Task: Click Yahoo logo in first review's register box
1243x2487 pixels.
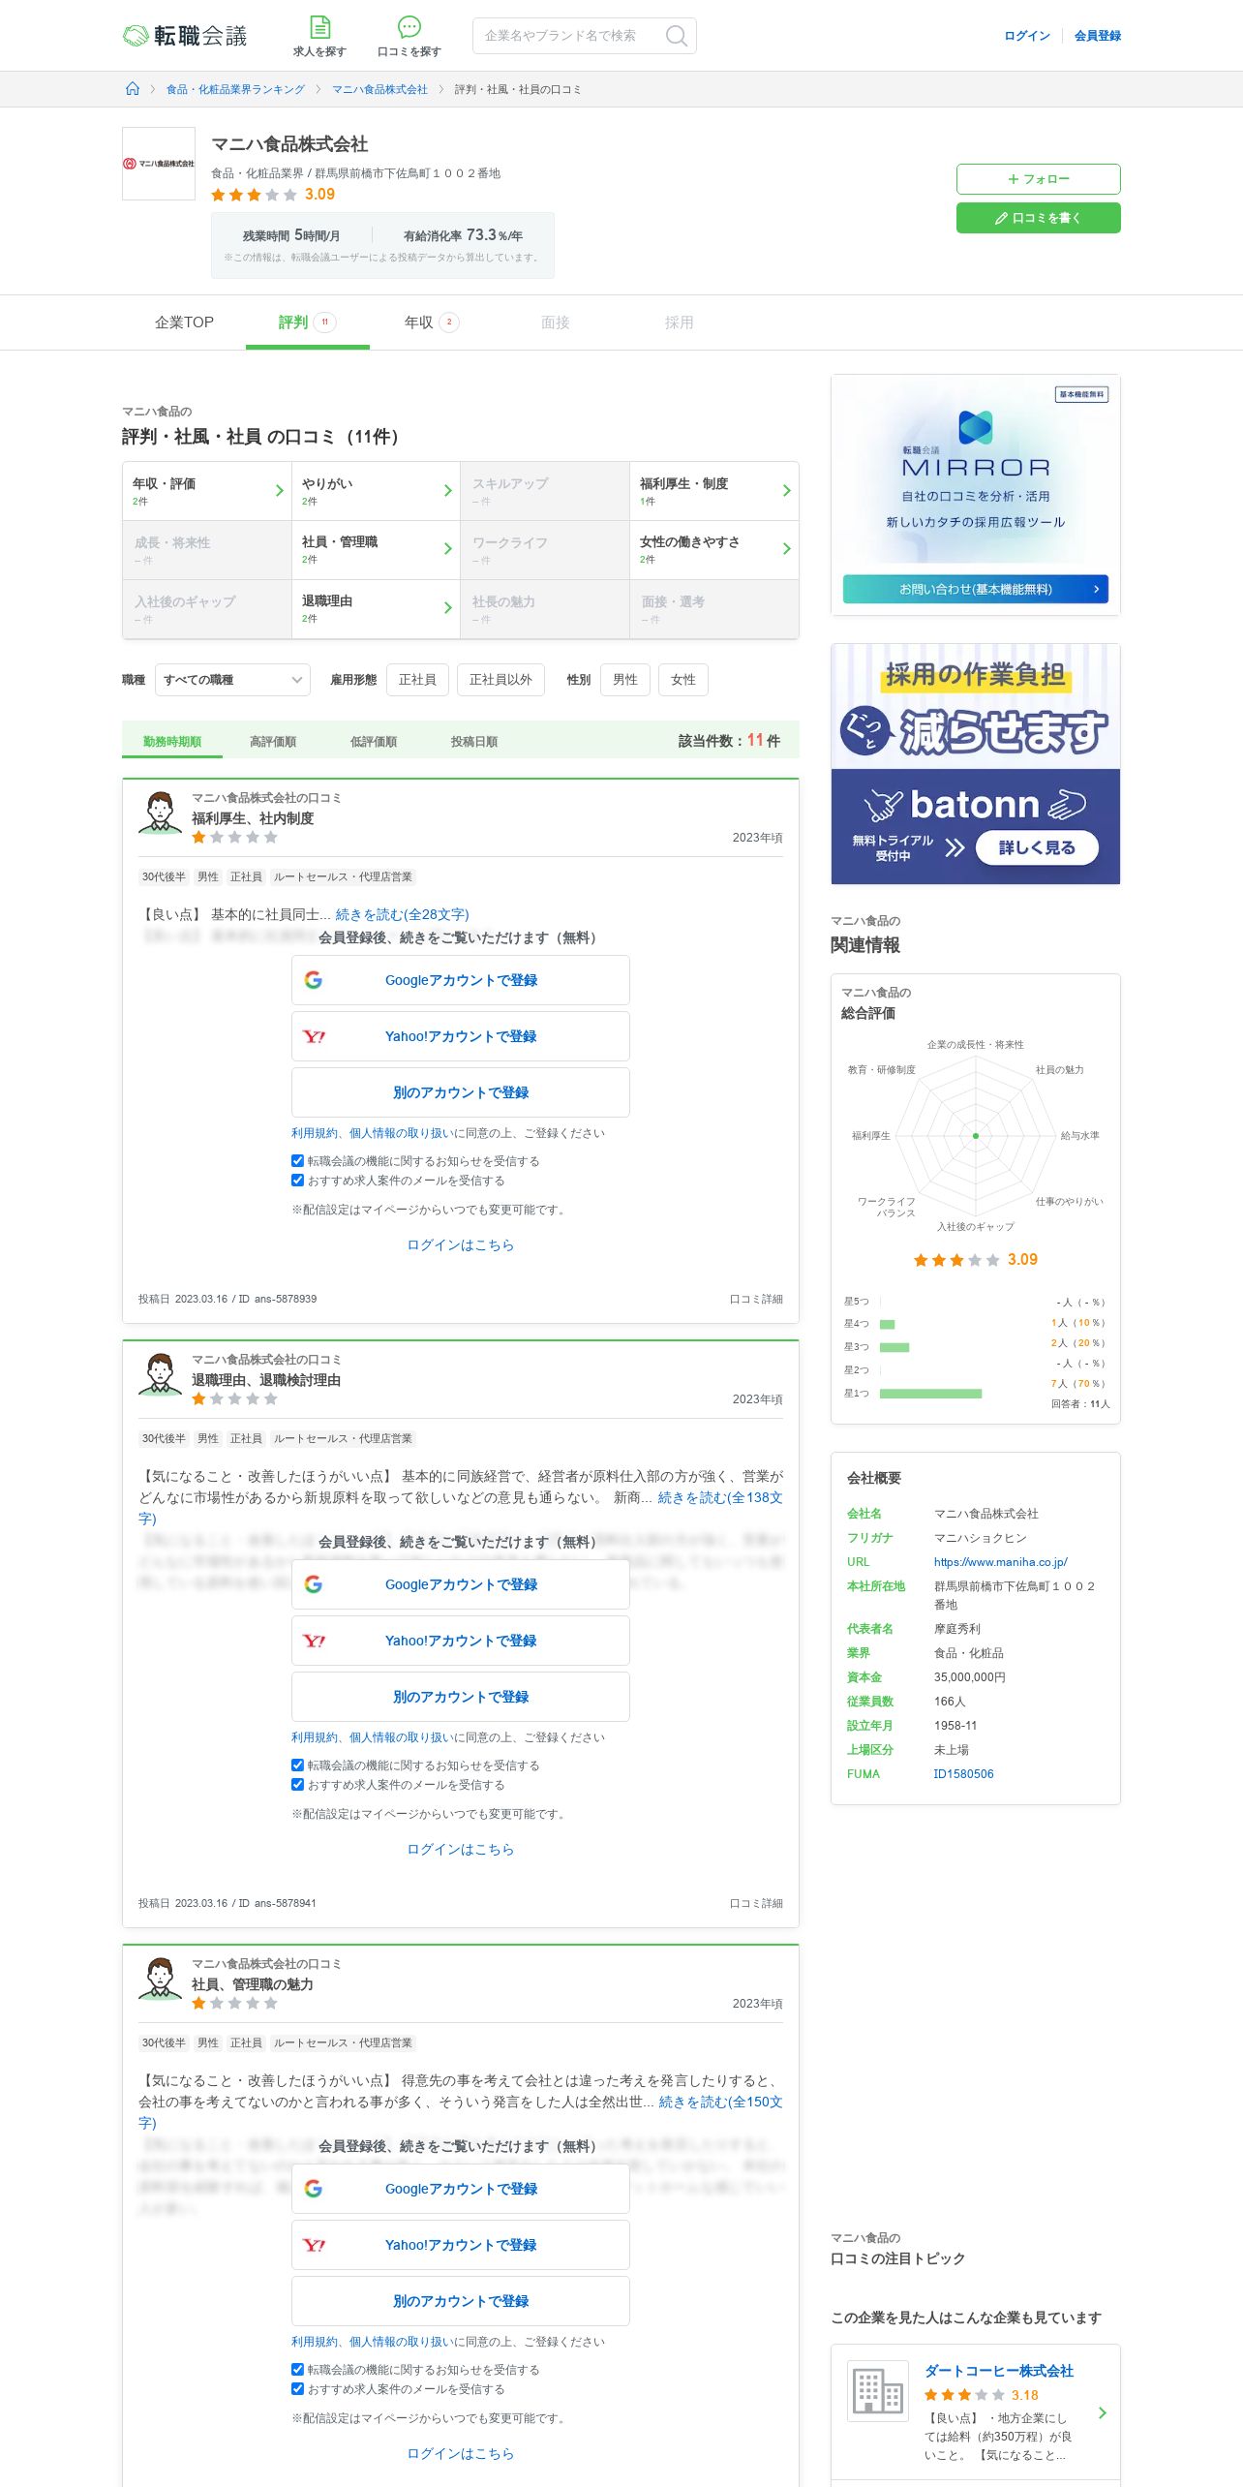Action: coord(314,1036)
